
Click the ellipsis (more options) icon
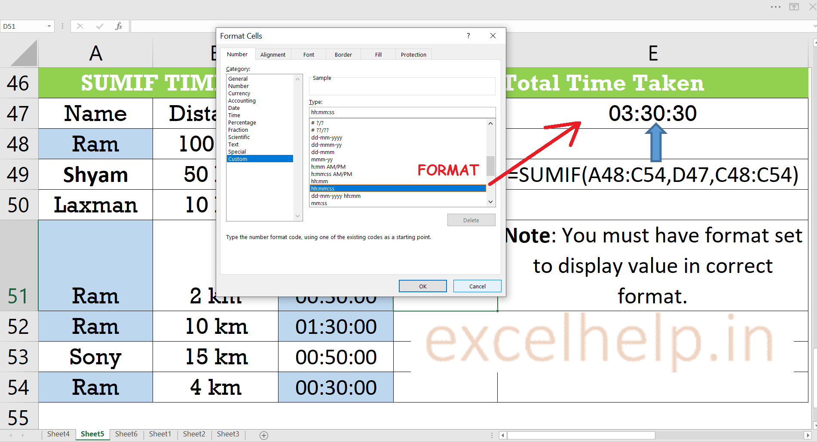(x=775, y=7)
